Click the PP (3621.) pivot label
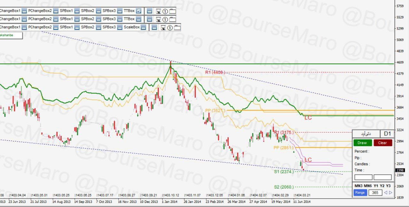 tap(215, 110)
